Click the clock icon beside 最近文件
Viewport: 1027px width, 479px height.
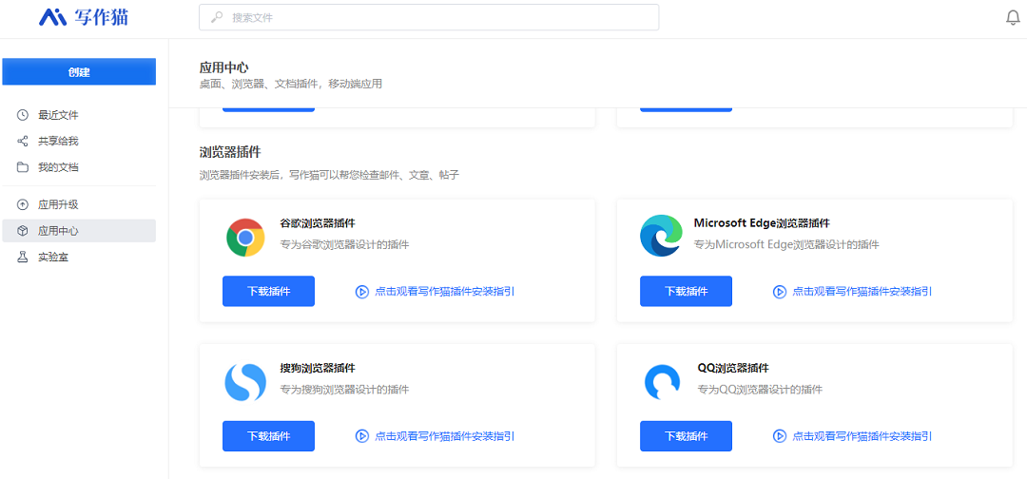[23, 115]
